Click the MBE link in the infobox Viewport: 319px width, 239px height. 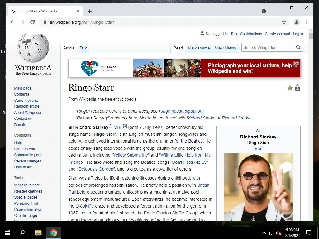click(258, 149)
